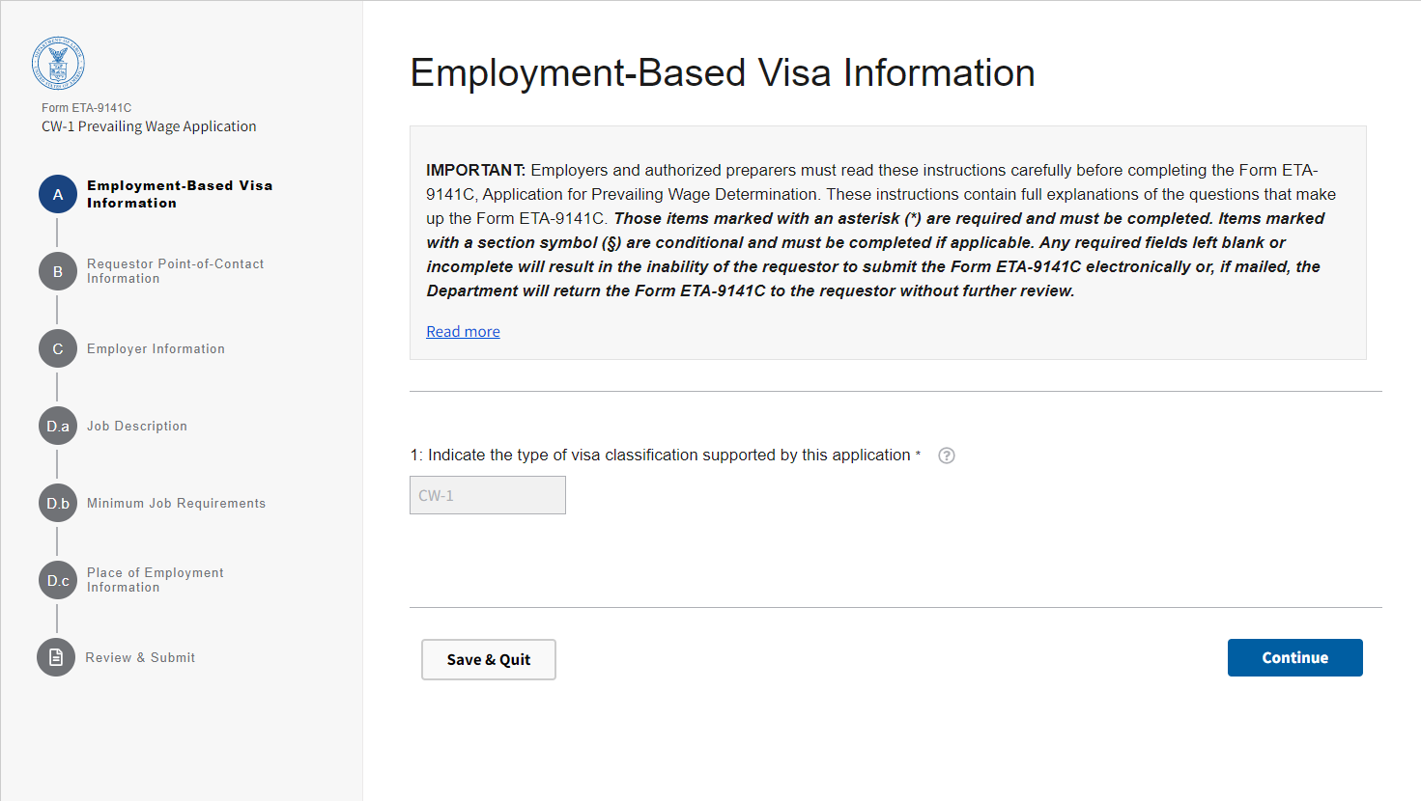Select the D.b step circle icon
Viewport: 1421px width, 801px height.
[58, 503]
